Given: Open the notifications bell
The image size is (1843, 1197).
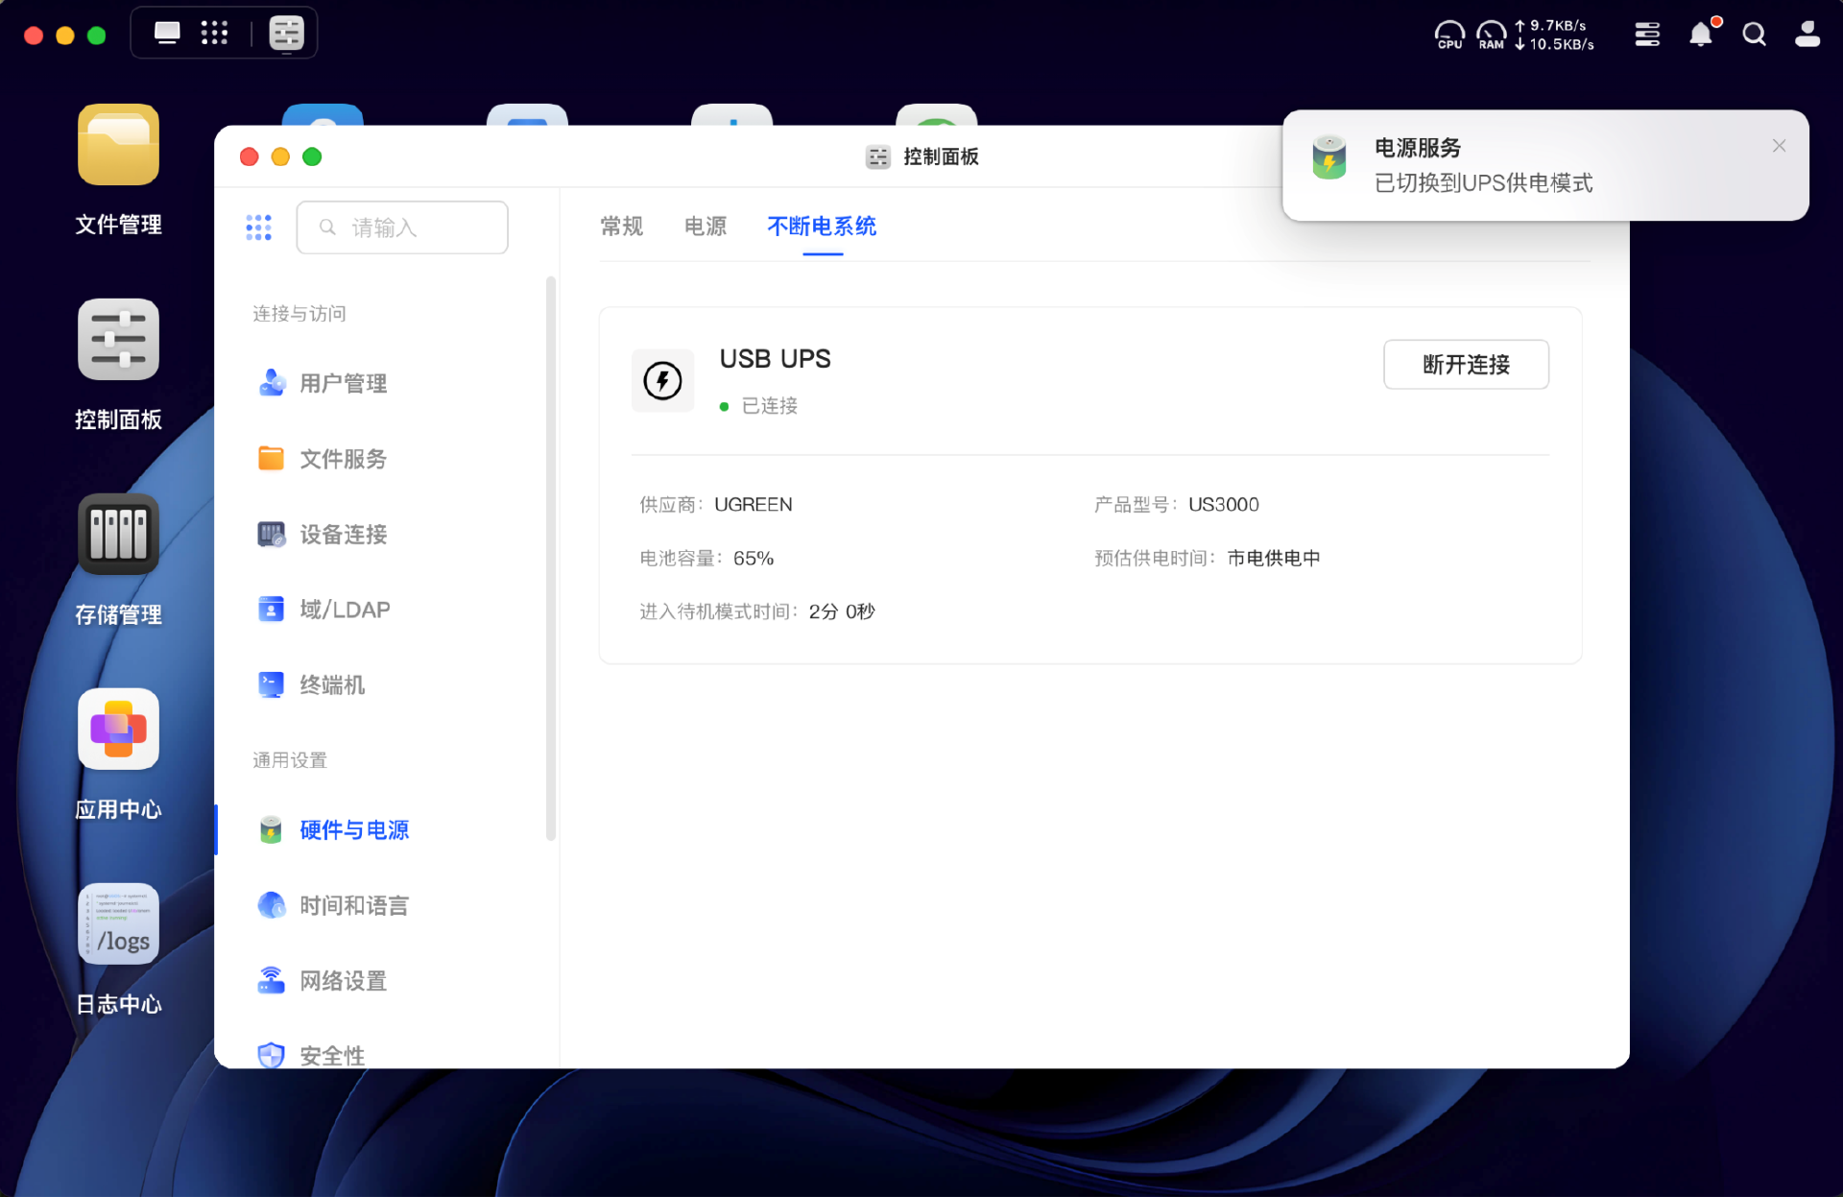Looking at the screenshot, I should pos(1701,35).
